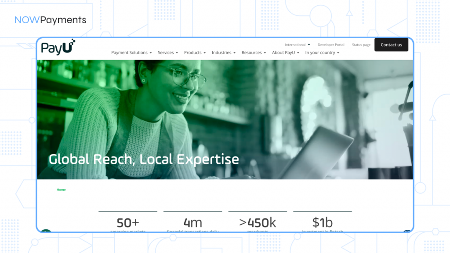
Task: Click the Global Reach, Local Expertise heading
Action: [x=144, y=159]
